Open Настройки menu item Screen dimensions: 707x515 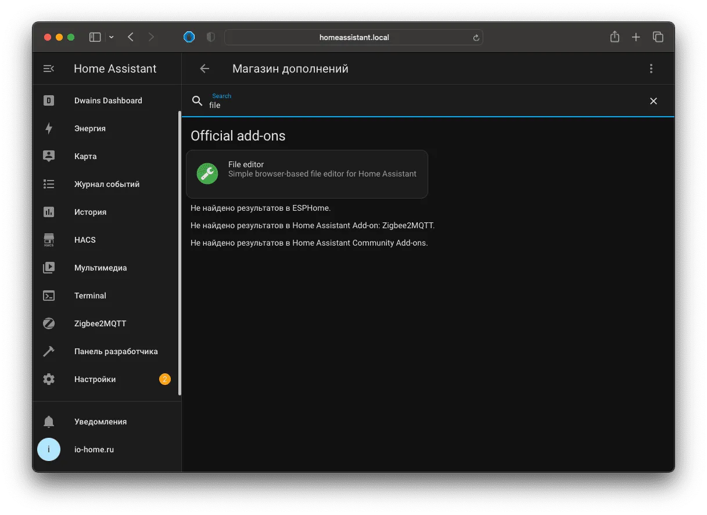(107, 379)
